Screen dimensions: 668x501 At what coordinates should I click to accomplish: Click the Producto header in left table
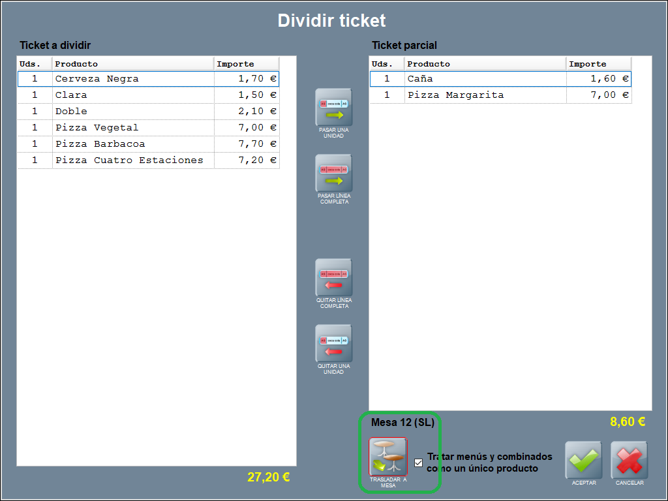[133, 64]
